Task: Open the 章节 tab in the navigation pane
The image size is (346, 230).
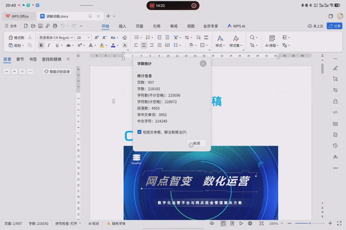Action: [x=20, y=59]
